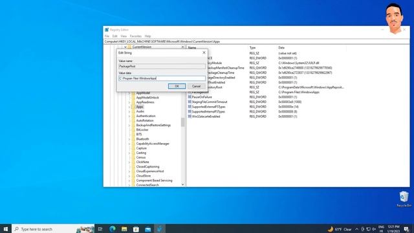Cancel the Edit String dialog
Viewport: 414px width, 233px height.
[196, 86]
